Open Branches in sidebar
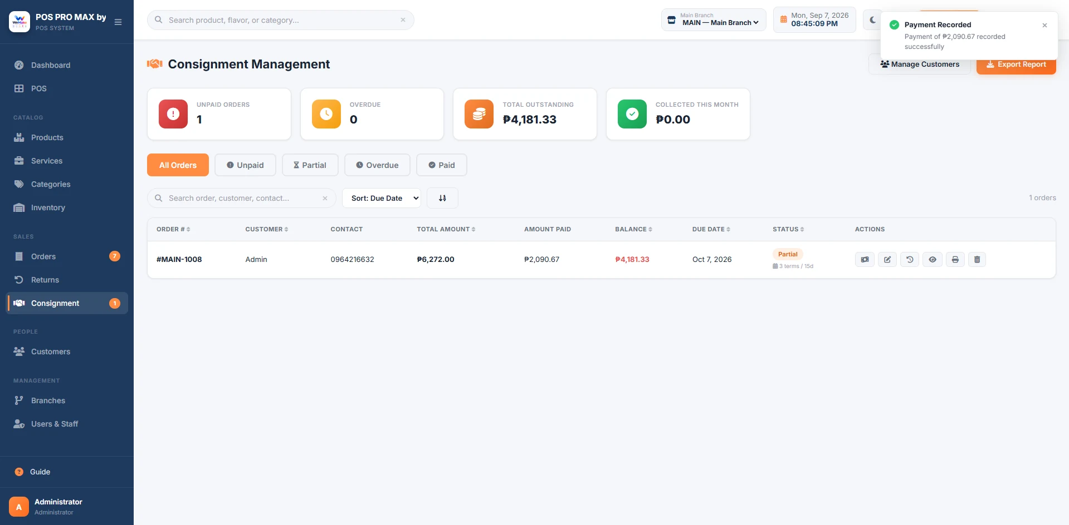The width and height of the screenshot is (1069, 525). (x=67, y=400)
